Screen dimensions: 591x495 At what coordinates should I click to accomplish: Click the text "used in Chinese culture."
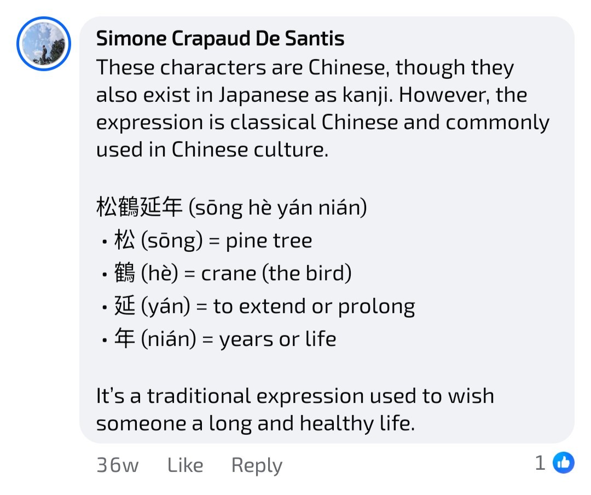click(x=212, y=149)
